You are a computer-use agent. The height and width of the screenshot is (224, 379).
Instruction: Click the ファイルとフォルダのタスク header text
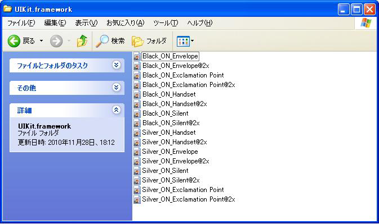[52, 66]
